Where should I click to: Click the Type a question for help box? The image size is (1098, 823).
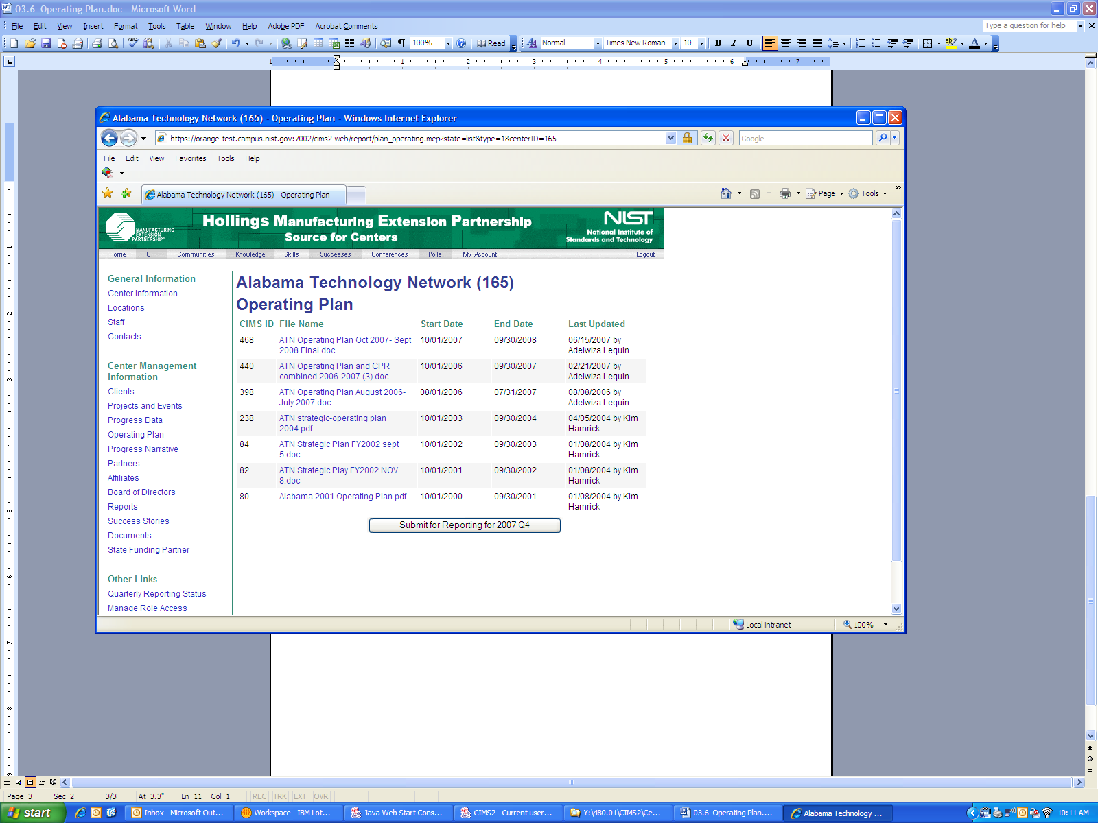[x=1029, y=26]
